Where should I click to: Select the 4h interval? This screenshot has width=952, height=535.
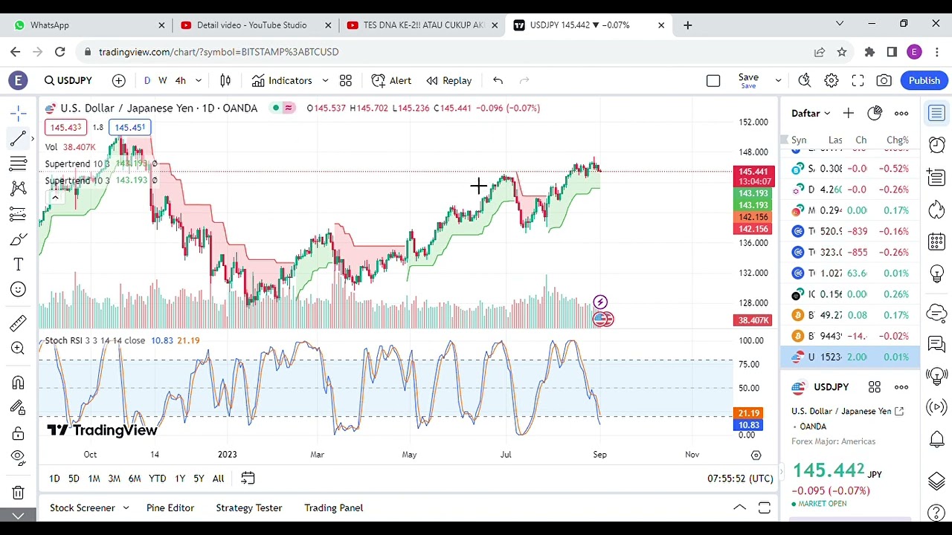click(180, 80)
